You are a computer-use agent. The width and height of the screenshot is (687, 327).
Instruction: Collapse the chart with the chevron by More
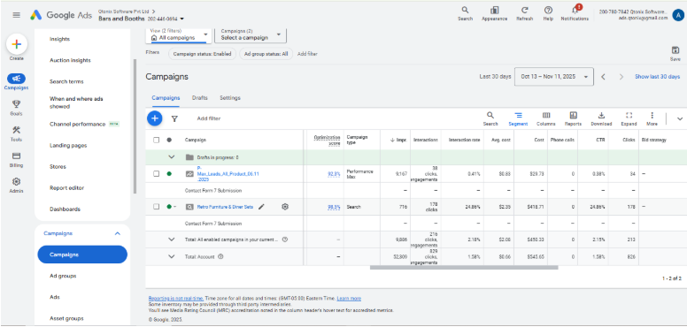pos(680,118)
